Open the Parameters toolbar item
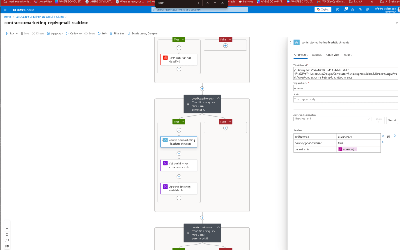The width and height of the screenshot is (400, 250). (55, 34)
